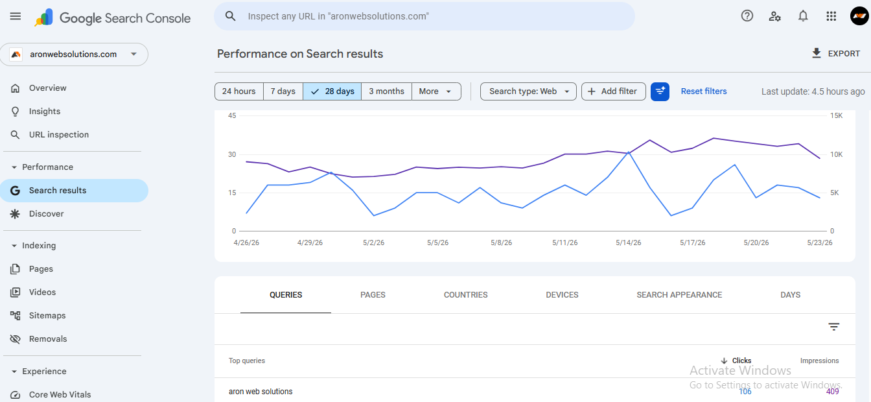Open the property selector dropdown arrow
Screen dimensions: 871x402
(134, 54)
